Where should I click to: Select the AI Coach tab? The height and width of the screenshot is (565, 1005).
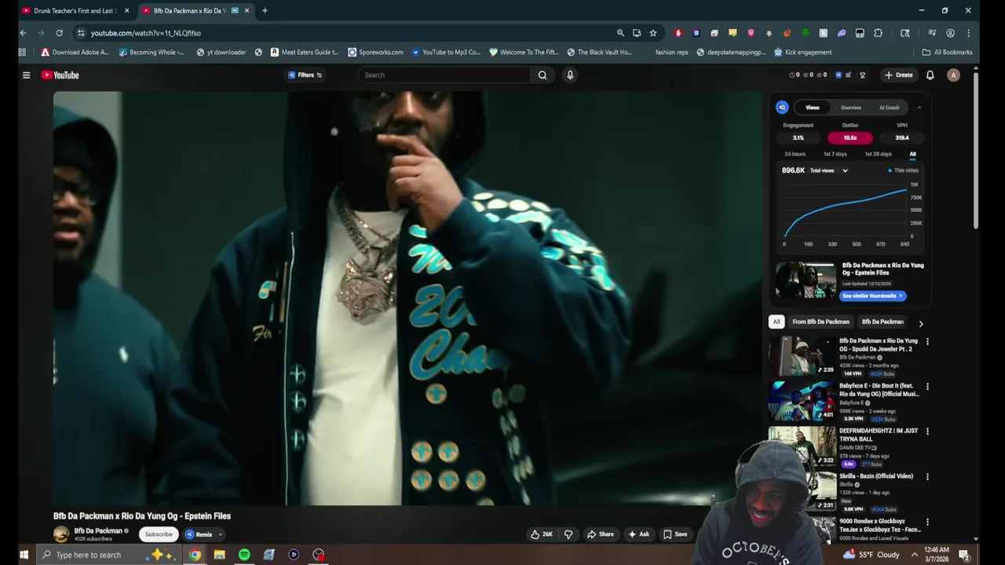(x=889, y=108)
